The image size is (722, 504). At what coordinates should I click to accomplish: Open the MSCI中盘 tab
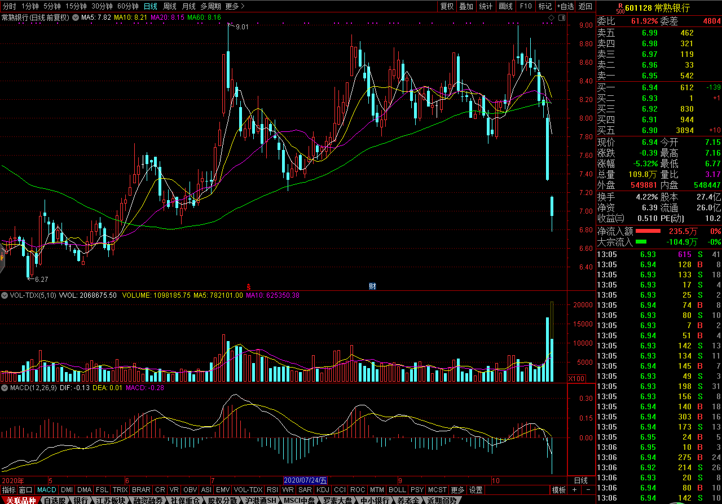click(300, 500)
